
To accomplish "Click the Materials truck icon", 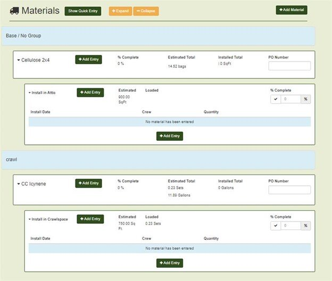I will point(14,11).
